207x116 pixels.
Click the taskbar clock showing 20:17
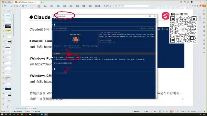coord(204,114)
